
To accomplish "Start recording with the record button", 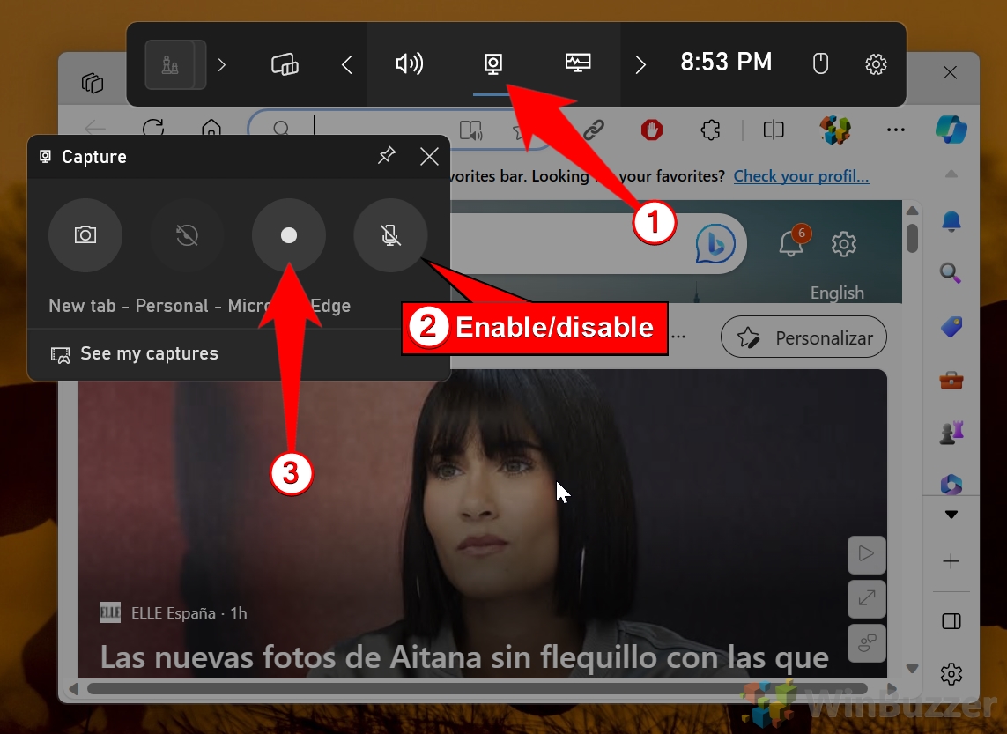I will 288,235.
